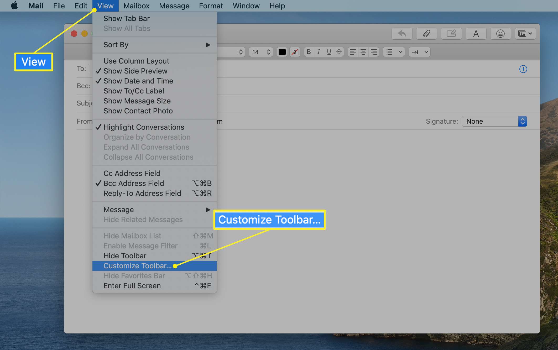The height and width of the screenshot is (350, 558).
Task: Align text left
Action: tap(353, 52)
